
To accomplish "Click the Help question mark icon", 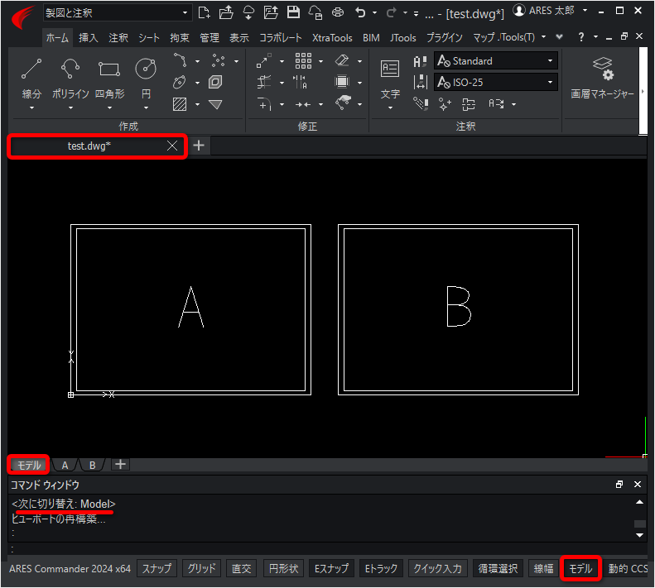I will pyautogui.click(x=581, y=37).
